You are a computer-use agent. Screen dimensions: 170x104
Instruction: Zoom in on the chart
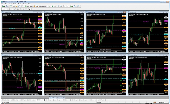pos(58,6)
